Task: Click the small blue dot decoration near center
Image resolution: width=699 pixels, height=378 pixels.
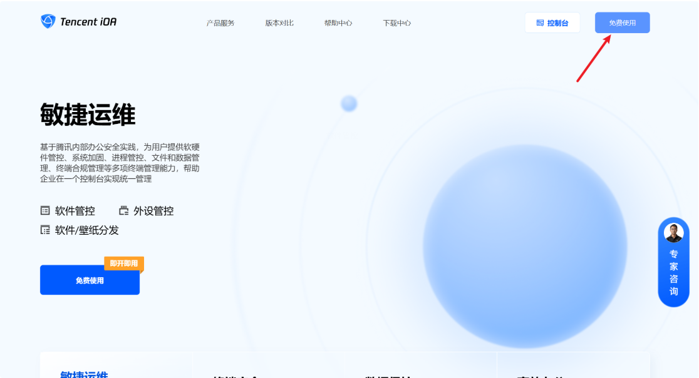Action: click(349, 103)
